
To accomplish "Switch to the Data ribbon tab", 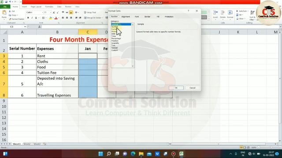I will [x=59, y=7].
